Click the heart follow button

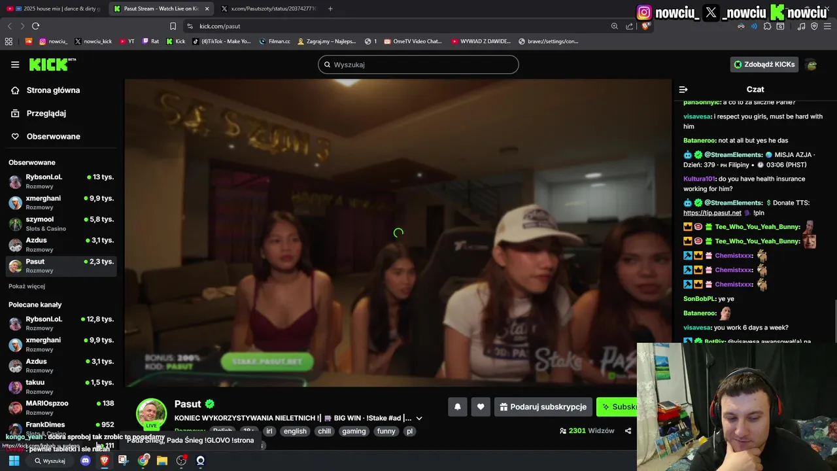coord(481,407)
